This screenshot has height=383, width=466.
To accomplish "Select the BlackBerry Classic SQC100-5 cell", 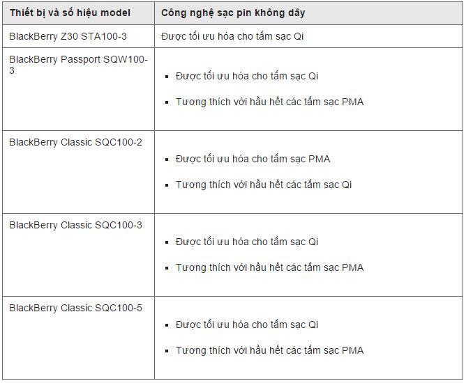I will [75, 308].
